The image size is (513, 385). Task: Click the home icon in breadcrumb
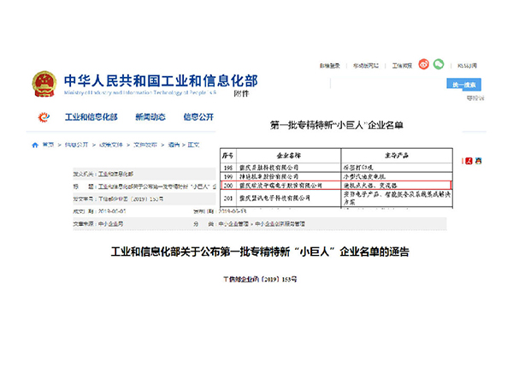[34, 145]
